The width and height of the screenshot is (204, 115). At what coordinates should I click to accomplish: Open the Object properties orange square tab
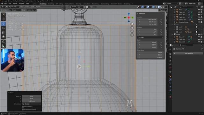point(170,76)
